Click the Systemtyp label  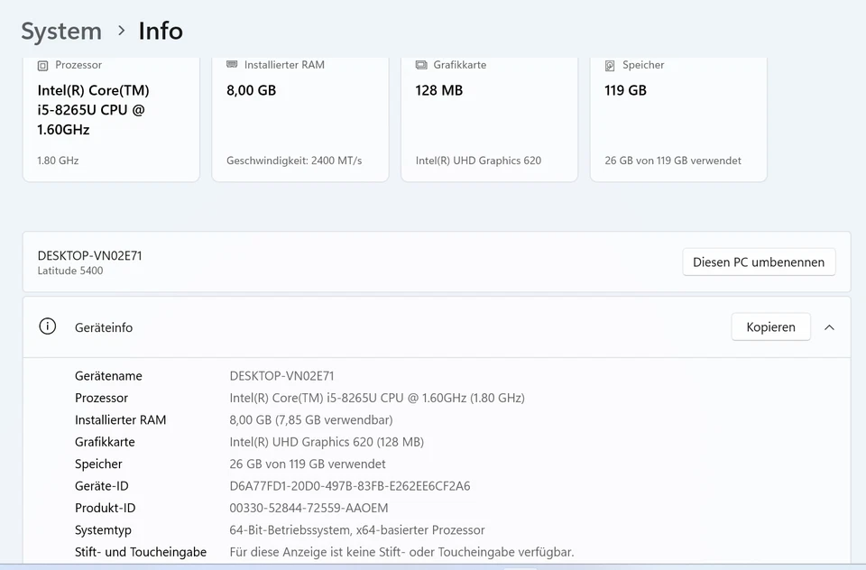pos(103,530)
